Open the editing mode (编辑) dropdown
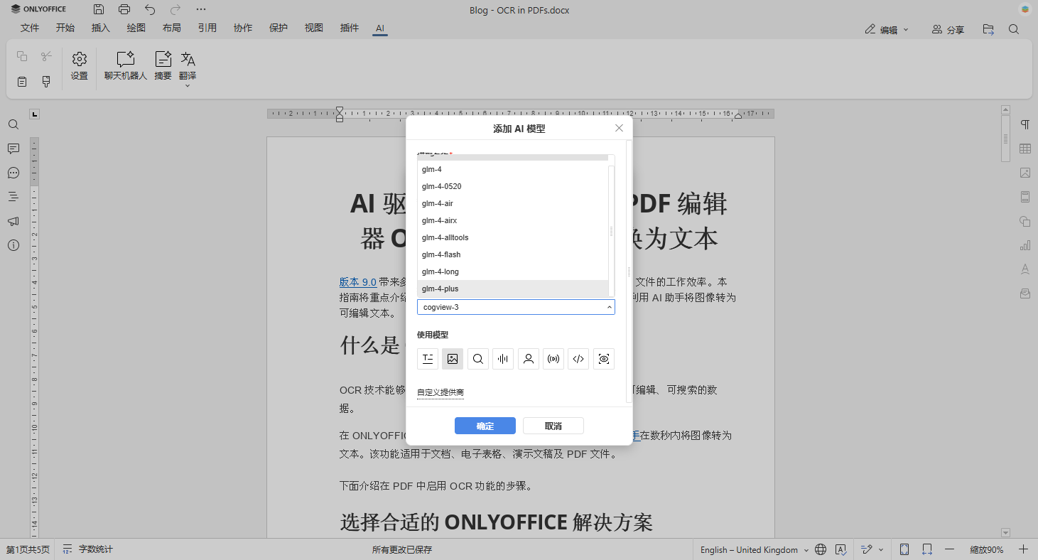The image size is (1038, 560). (x=887, y=29)
